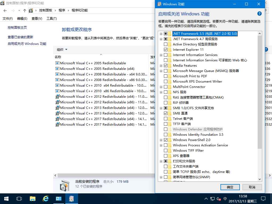Viewport: 272px width, 204px height.
Task: Click the back arrow in the Control Panel window
Action: click(5, 11)
